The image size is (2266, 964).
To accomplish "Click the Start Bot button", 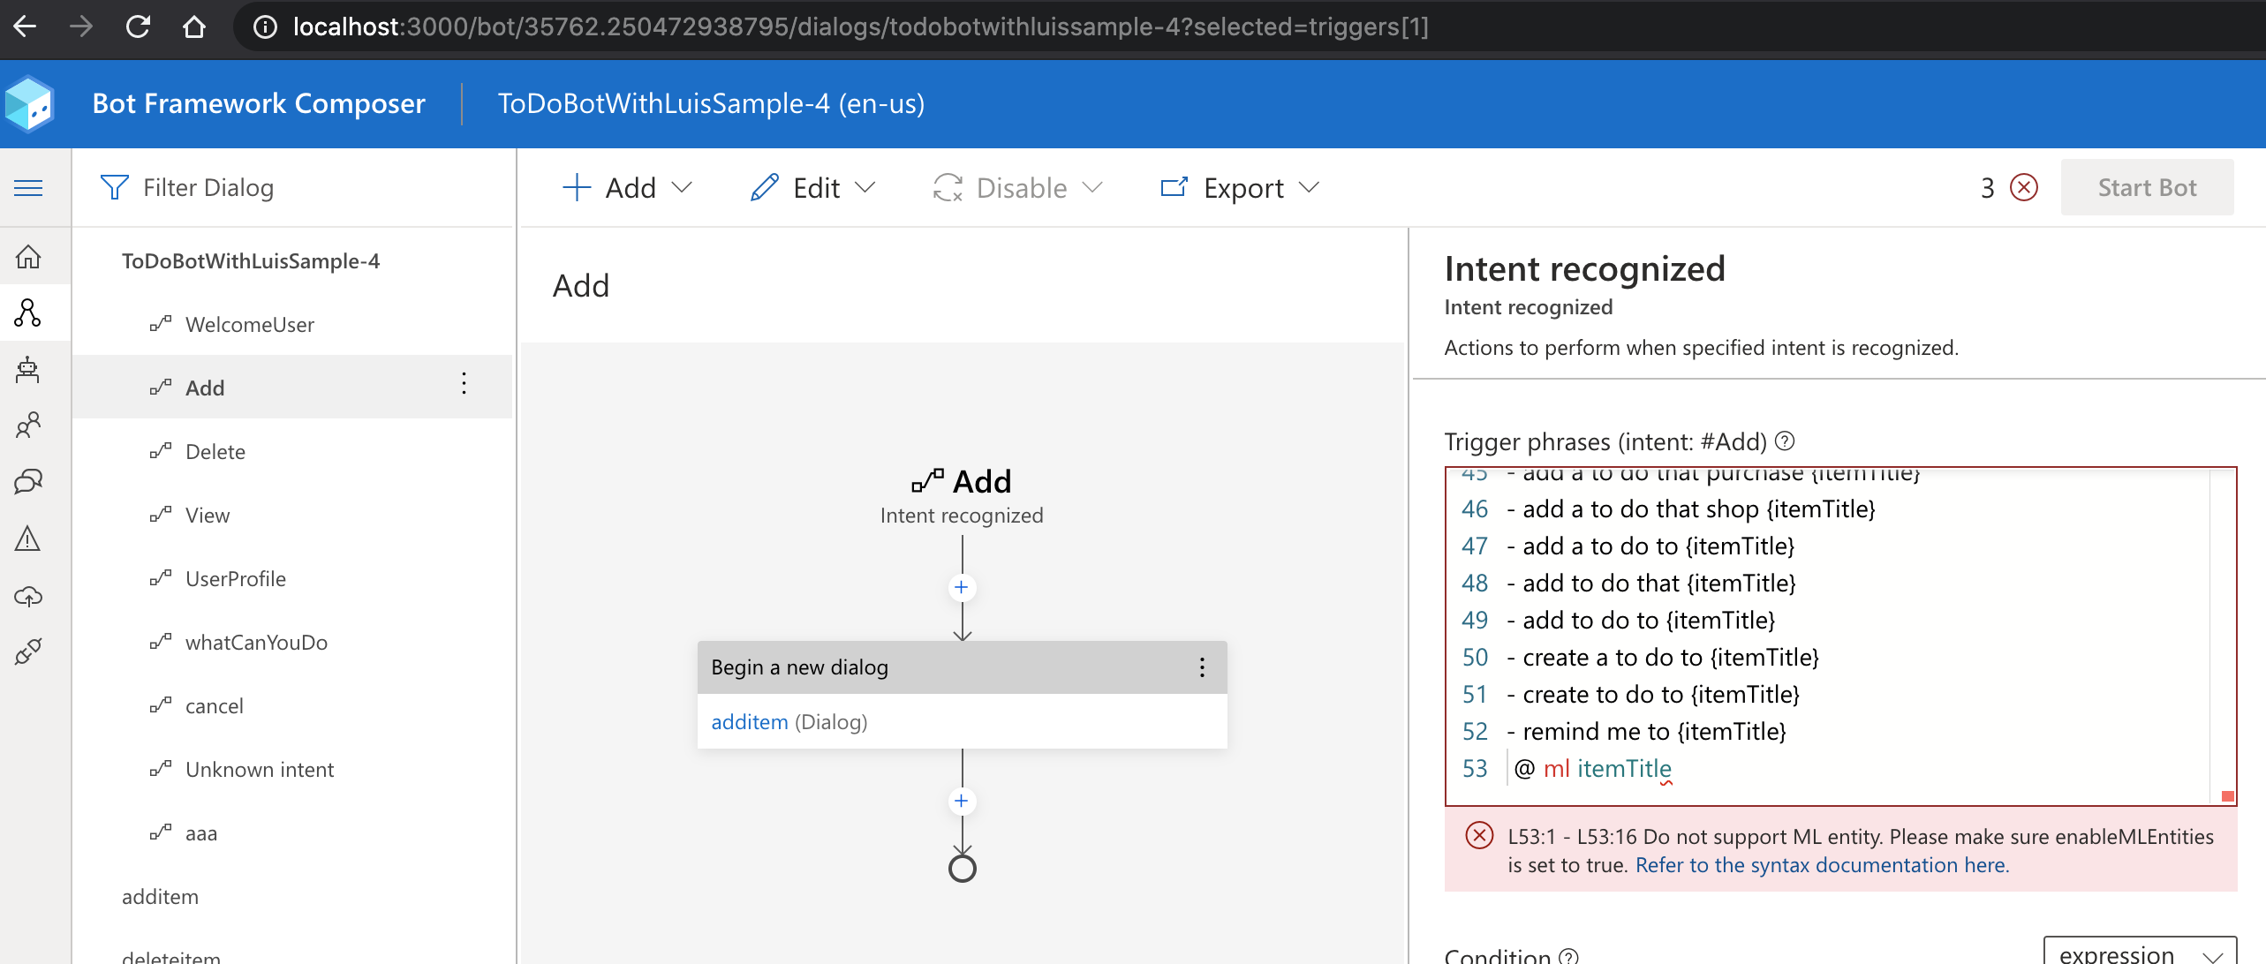I will [2147, 187].
